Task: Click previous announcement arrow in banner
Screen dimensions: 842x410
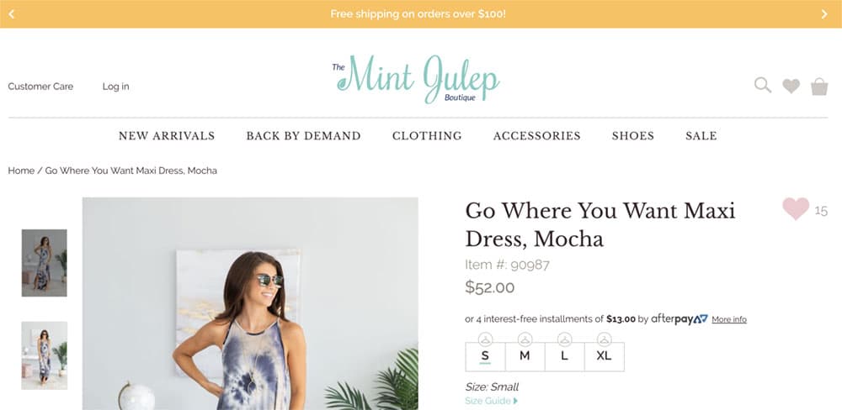Action: tap(12, 14)
